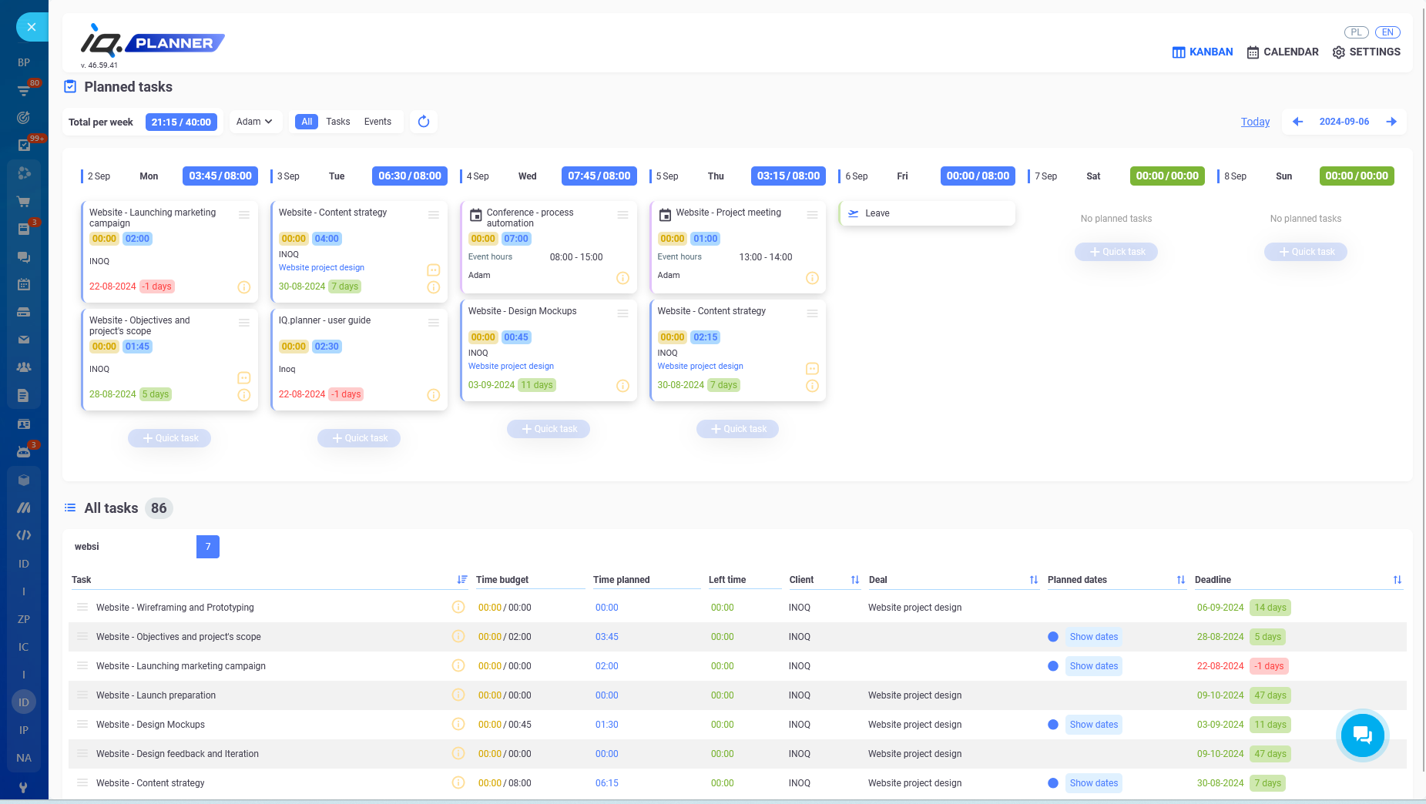Switch the filter to Tasks only
This screenshot has height=804, width=1426.
pos(338,121)
